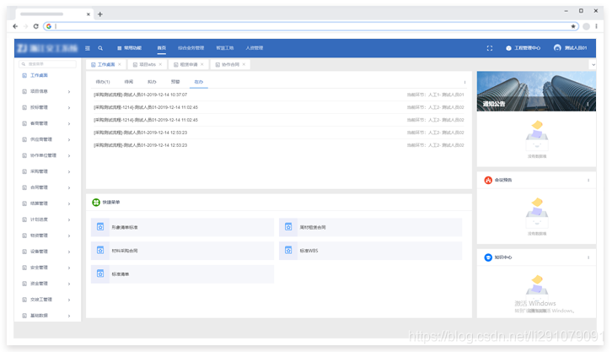Open the 综合业务管理 header menu
The width and height of the screenshot is (612, 352).
(191, 48)
